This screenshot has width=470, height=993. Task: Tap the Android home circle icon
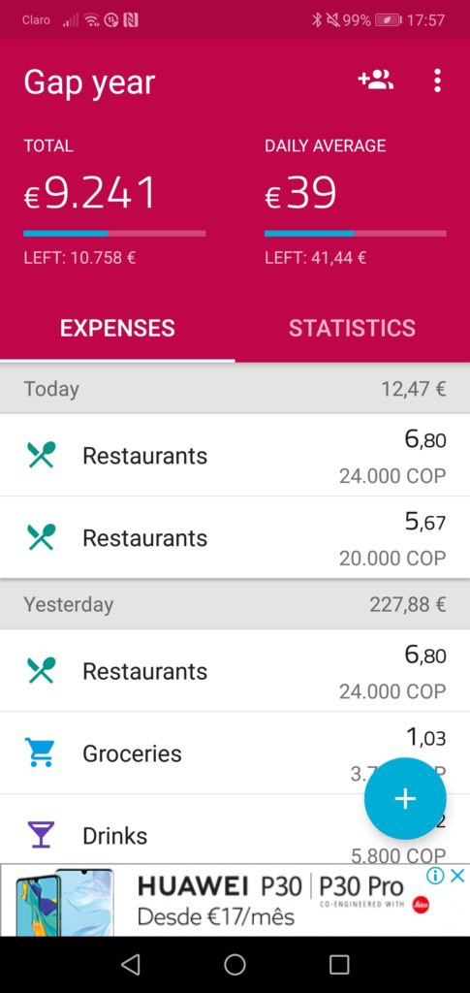point(235,965)
